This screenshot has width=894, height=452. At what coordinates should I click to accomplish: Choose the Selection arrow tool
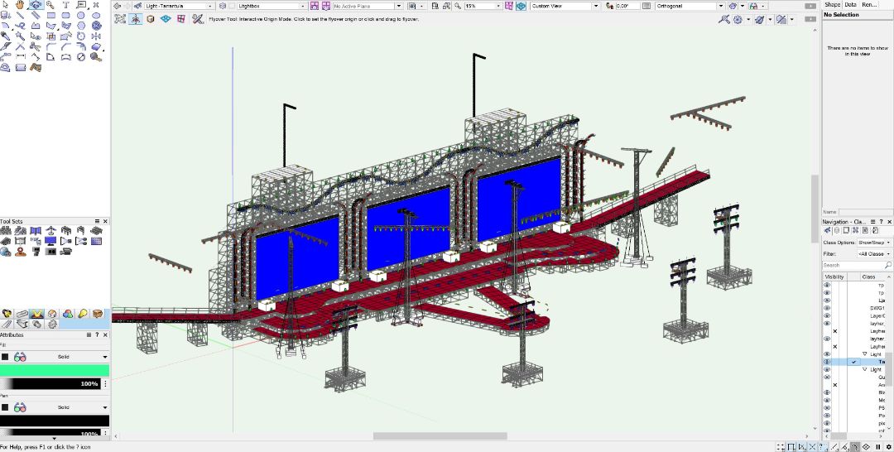coord(6,5)
